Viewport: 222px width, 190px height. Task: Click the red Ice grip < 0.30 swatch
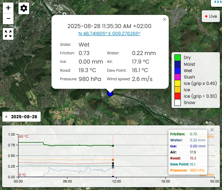(178, 96)
